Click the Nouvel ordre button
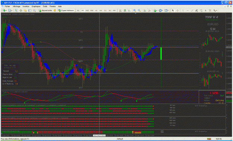 pos(45,10)
